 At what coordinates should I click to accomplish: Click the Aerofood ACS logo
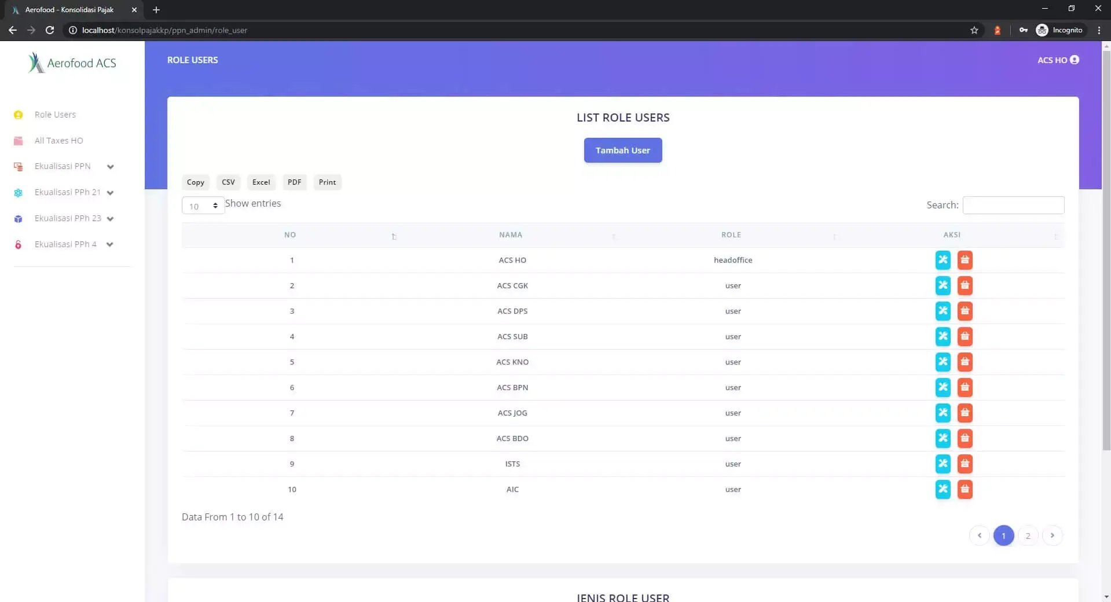(72, 63)
